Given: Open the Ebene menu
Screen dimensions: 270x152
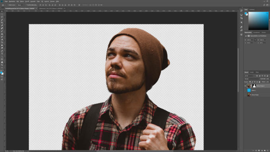Looking at the screenshot, I should pos(22,1).
